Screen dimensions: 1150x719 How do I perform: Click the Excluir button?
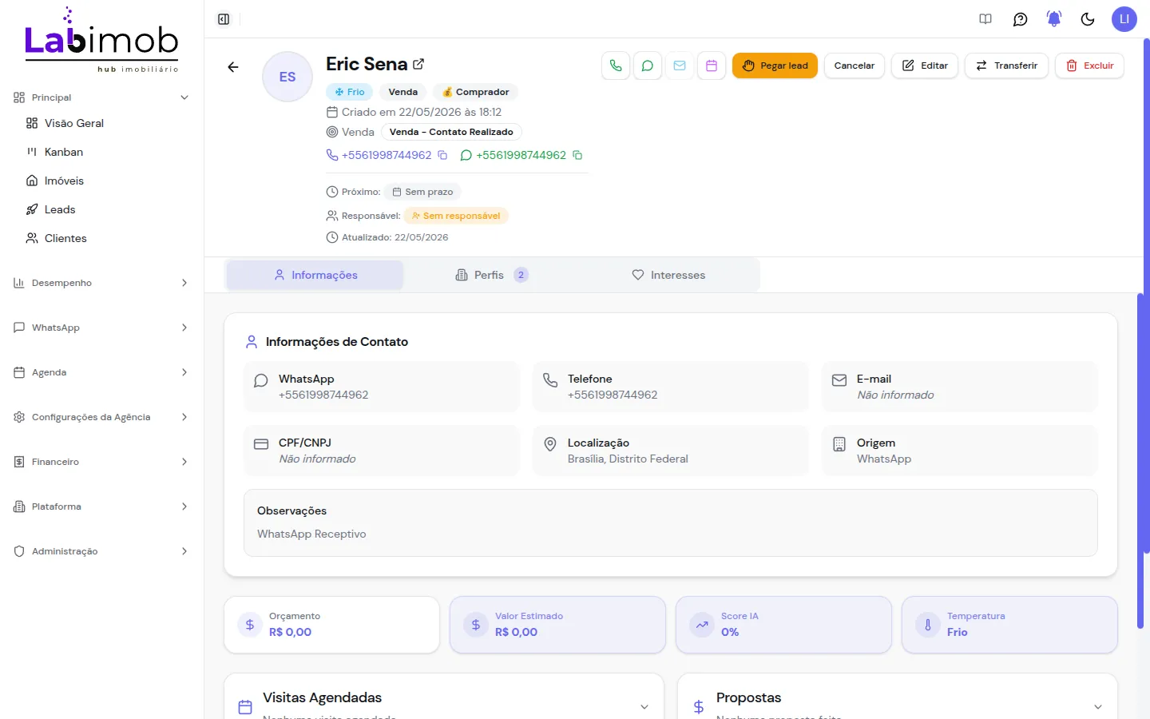(1089, 66)
